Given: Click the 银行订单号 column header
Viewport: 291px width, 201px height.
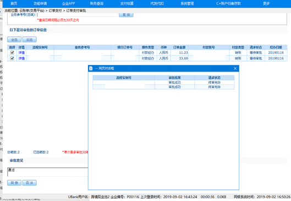Looking at the screenshot, I should click(x=125, y=47).
